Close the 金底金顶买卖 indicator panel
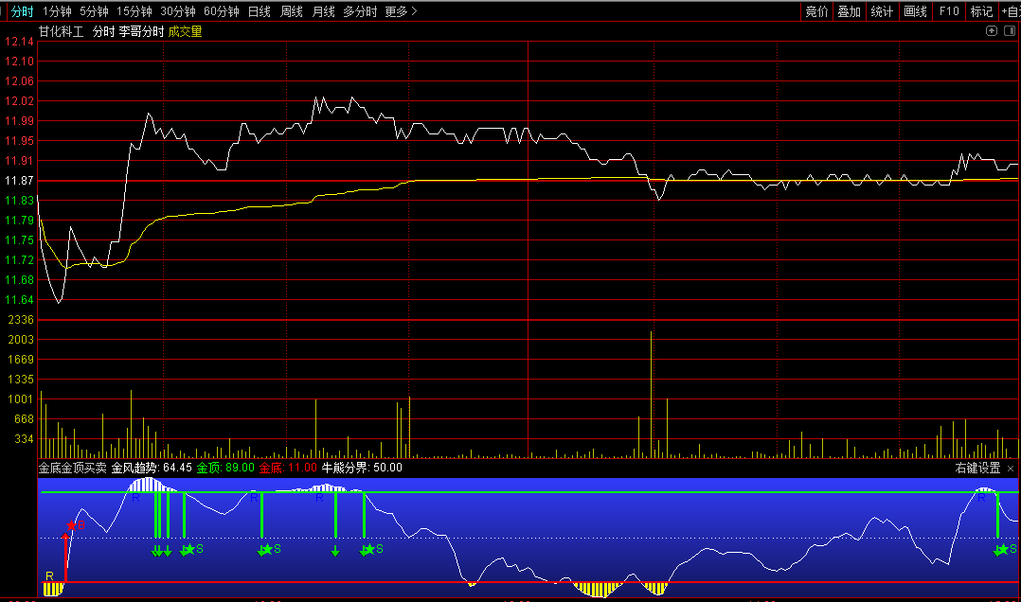 (x=1011, y=469)
